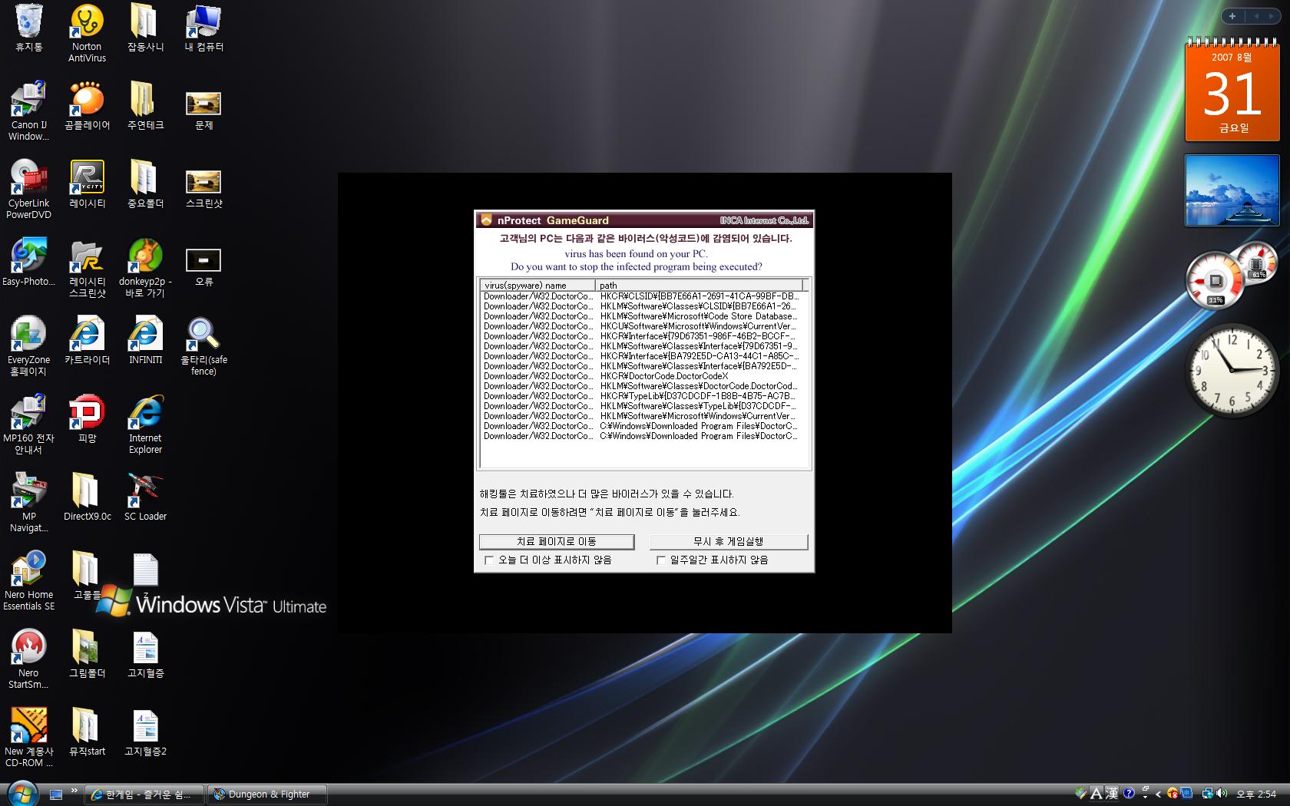Open the 레이시티 game shortcut
The height and width of the screenshot is (806, 1290).
click(87, 184)
